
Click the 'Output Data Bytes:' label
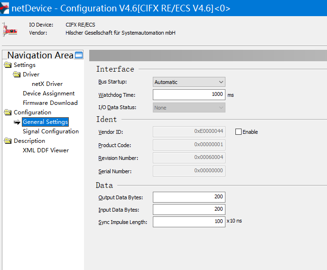point(121,197)
